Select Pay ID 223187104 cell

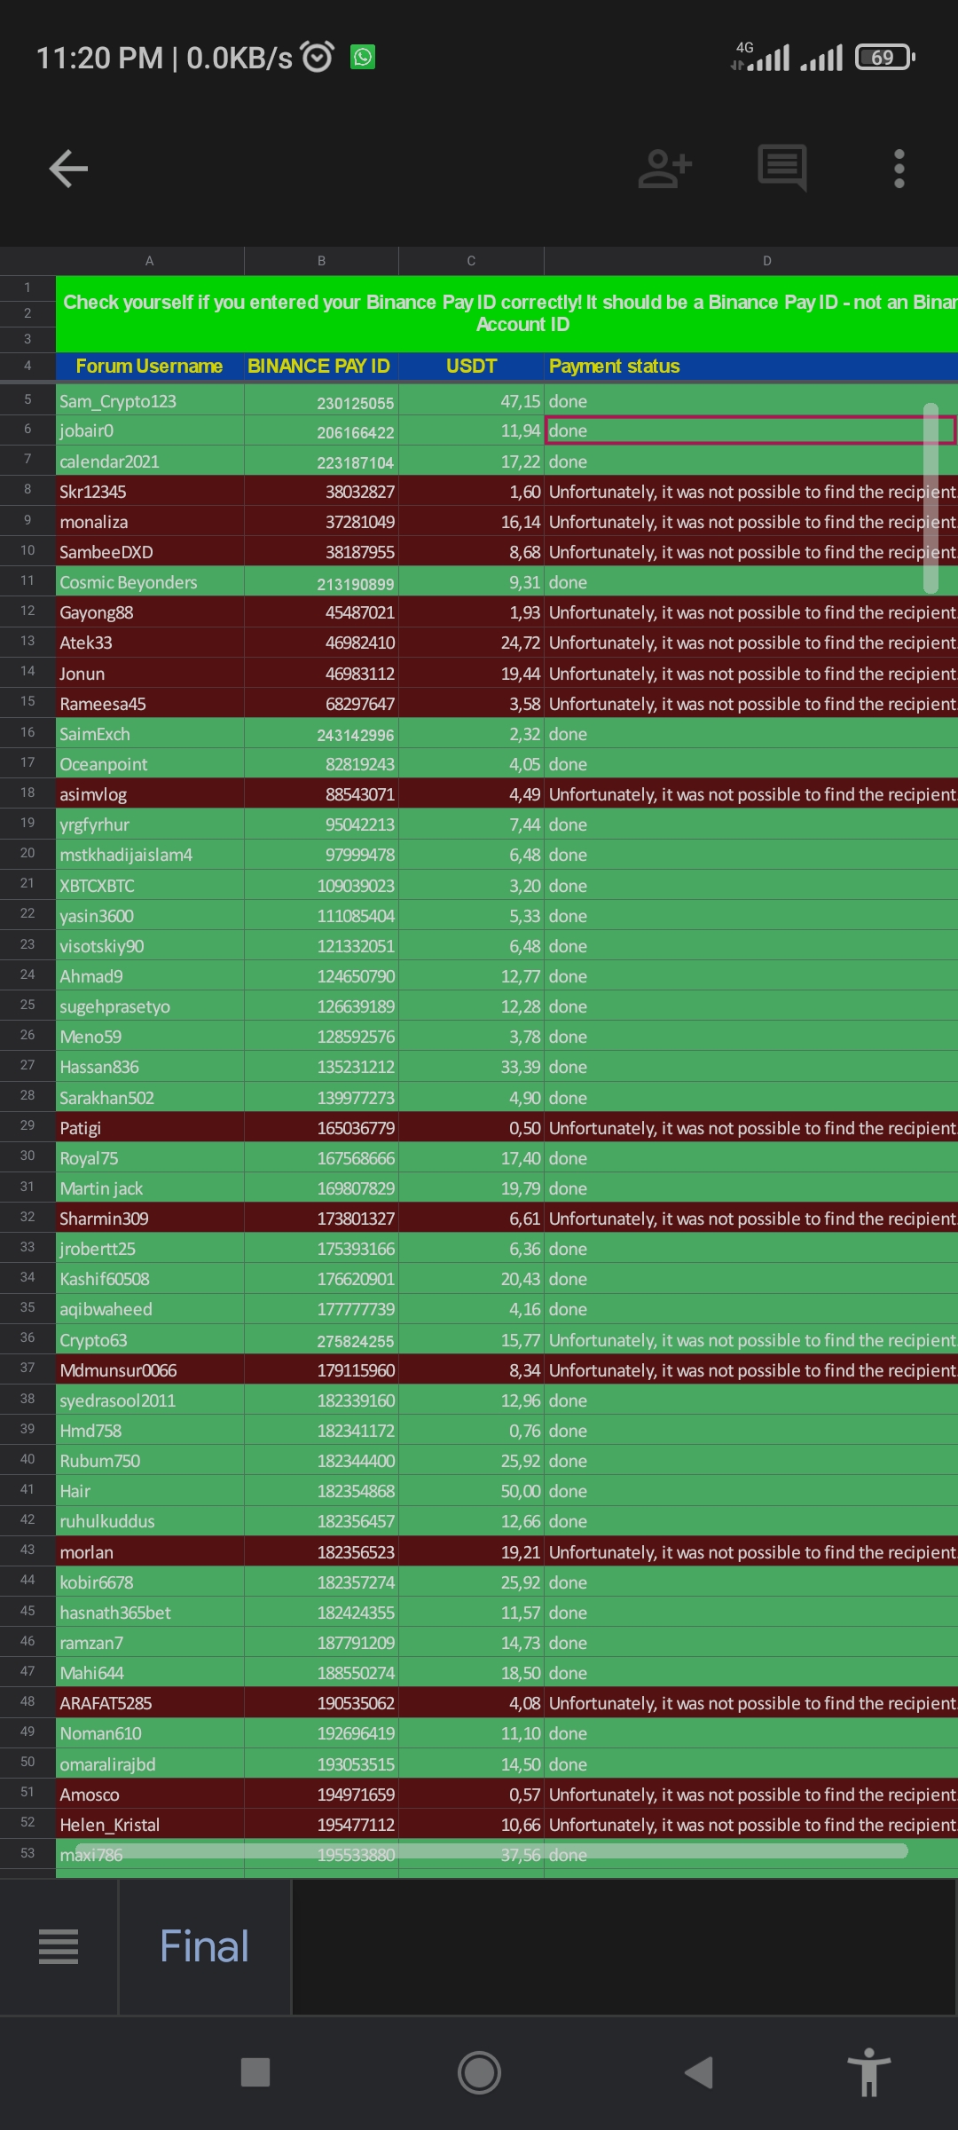[x=321, y=461]
